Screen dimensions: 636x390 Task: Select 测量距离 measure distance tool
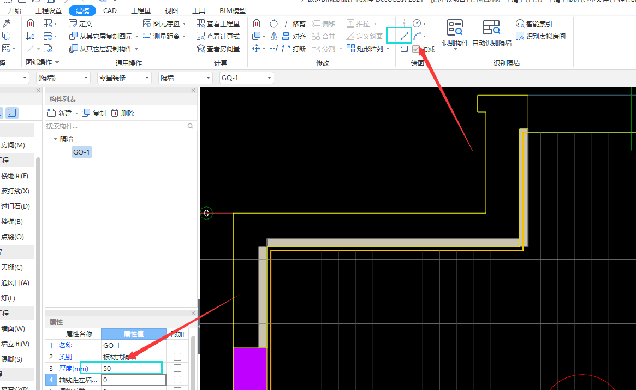pos(162,36)
